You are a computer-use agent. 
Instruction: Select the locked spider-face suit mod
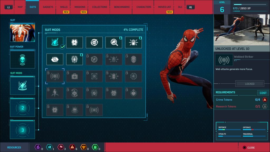coord(134,59)
